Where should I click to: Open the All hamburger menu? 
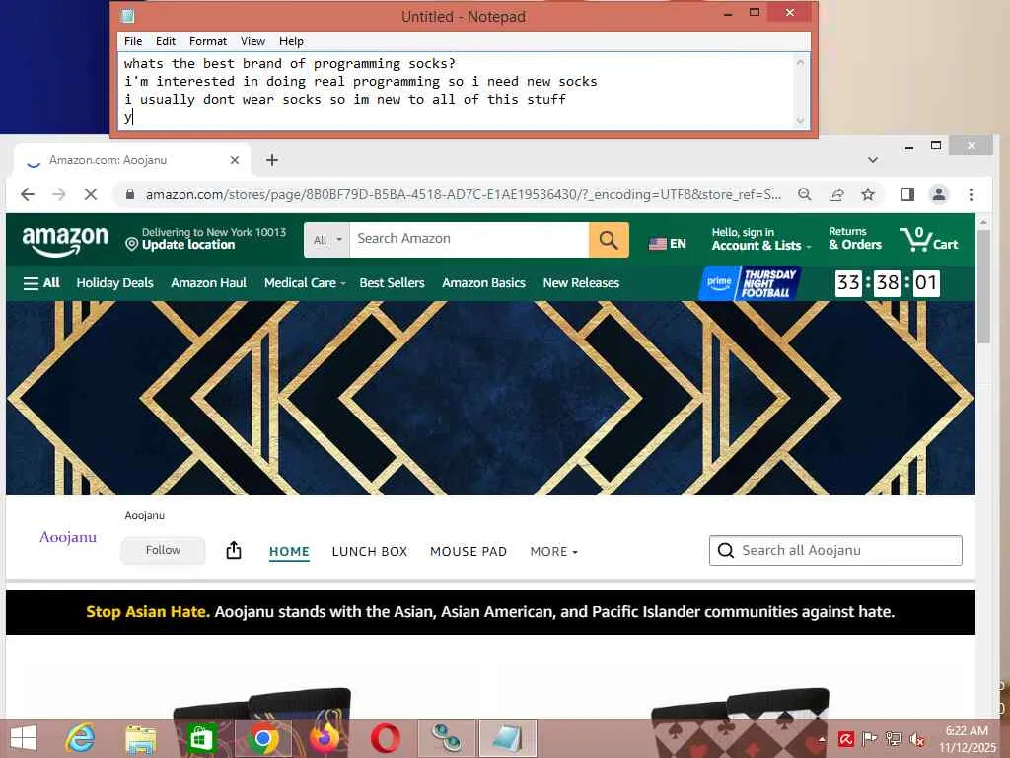point(41,283)
